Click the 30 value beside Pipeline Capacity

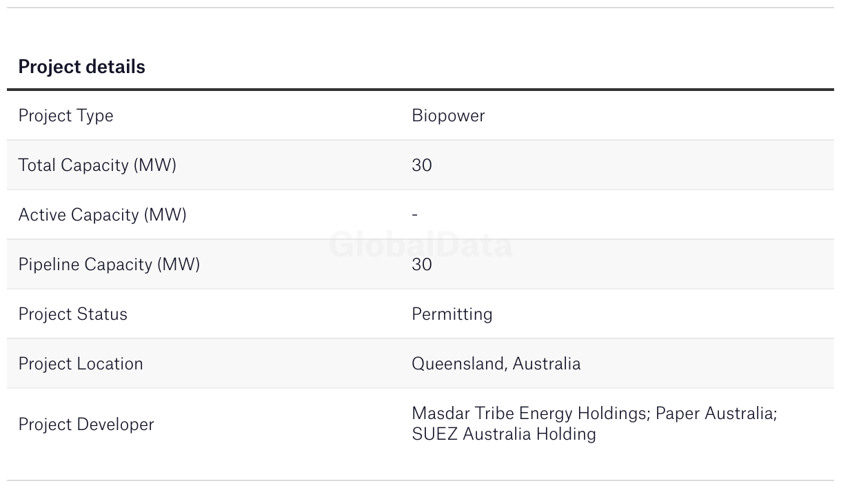(x=422, y=265)
